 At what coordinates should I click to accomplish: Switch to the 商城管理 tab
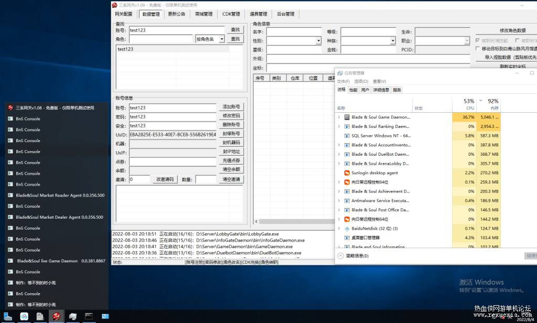pyautogui.click(x=204, y=14)
